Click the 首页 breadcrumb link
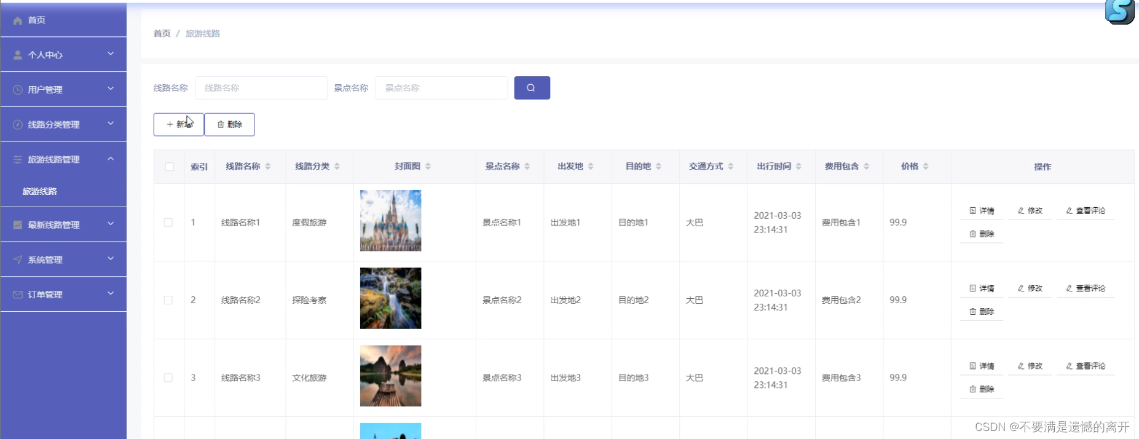 point(162,33)
